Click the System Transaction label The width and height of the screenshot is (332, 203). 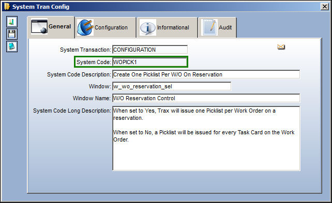(x=85, y=50)
